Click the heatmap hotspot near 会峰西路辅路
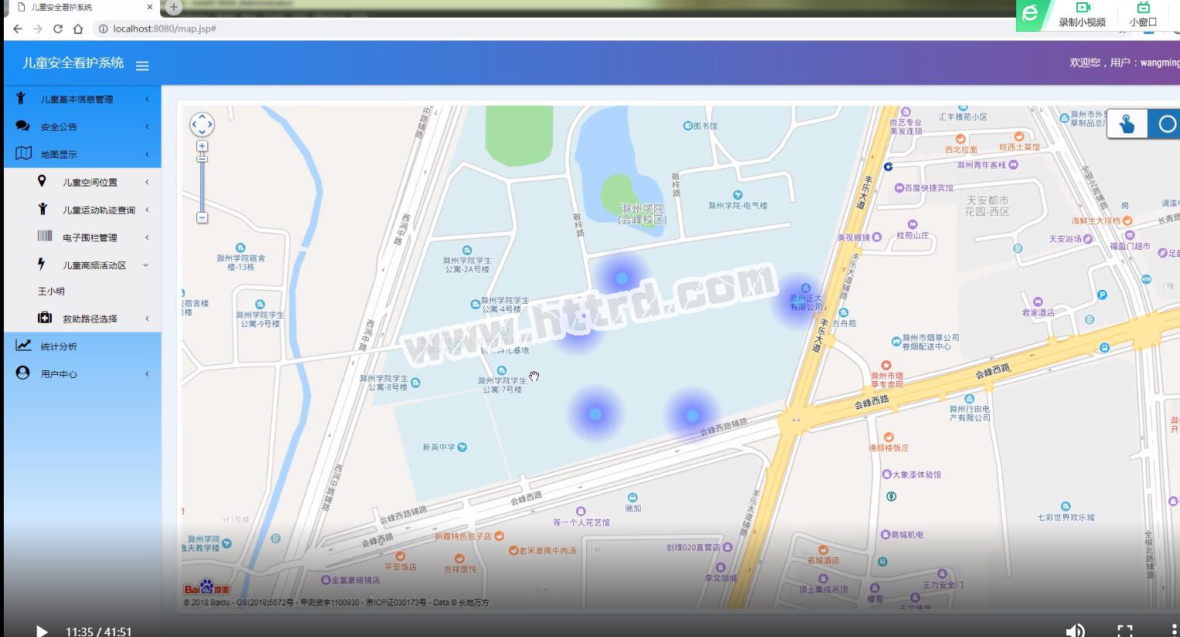This screenshot has height=637, width=1180. (x=692, y=415)
